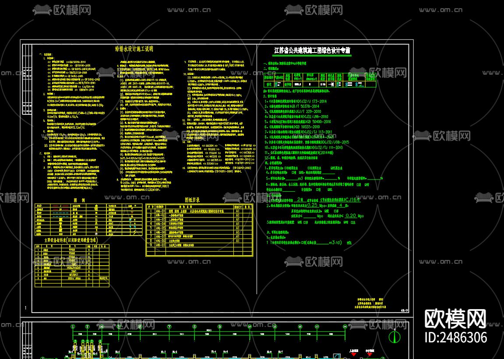Click the 主要设备材料表 table heading

click(x=71, y=240)
